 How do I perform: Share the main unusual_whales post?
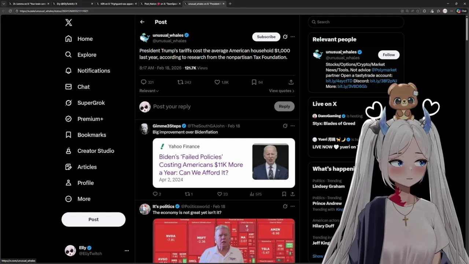[x=291, y=82]
